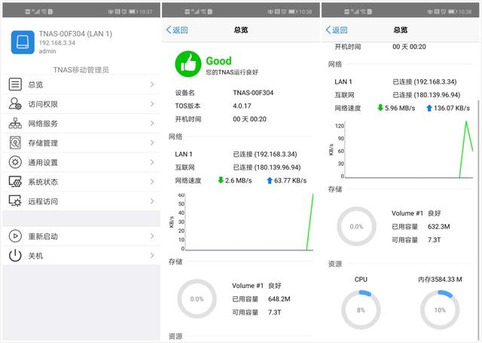Click the memory 10% usage ring
The height and width of the screenshot is (343, 482).
tap(440, 310)
